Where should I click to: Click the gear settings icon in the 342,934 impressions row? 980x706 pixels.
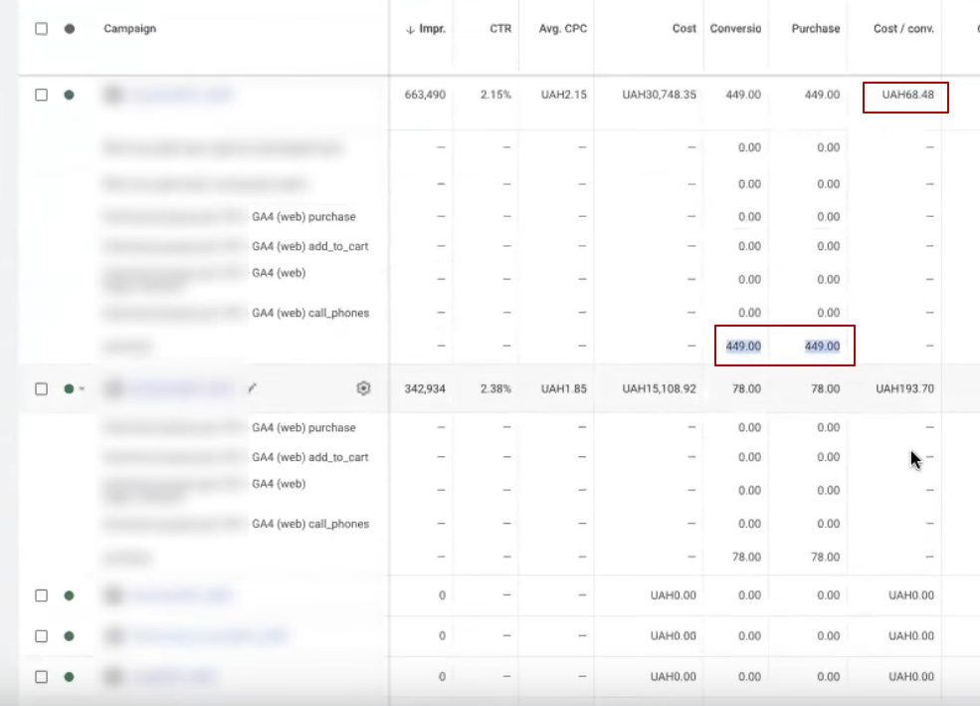(x=363, y=388)
